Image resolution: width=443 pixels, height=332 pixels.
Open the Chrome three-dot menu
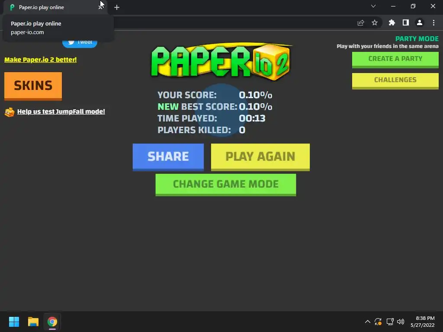[x=433, y=22]
